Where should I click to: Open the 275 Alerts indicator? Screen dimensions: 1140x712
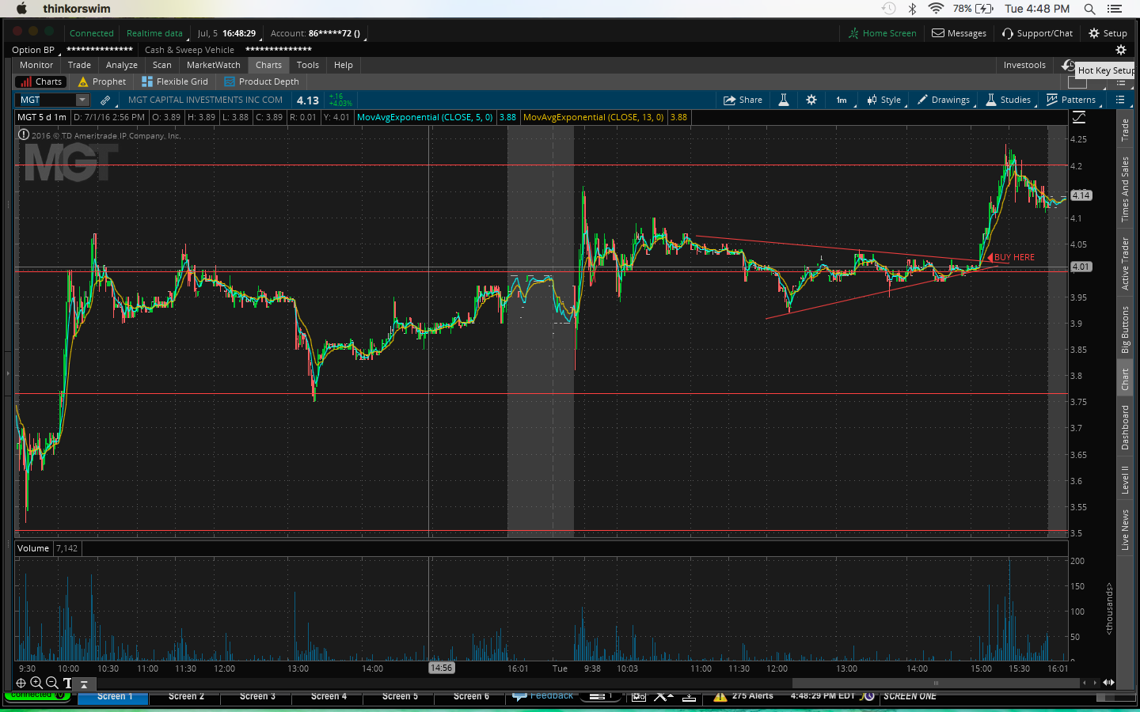744,696
